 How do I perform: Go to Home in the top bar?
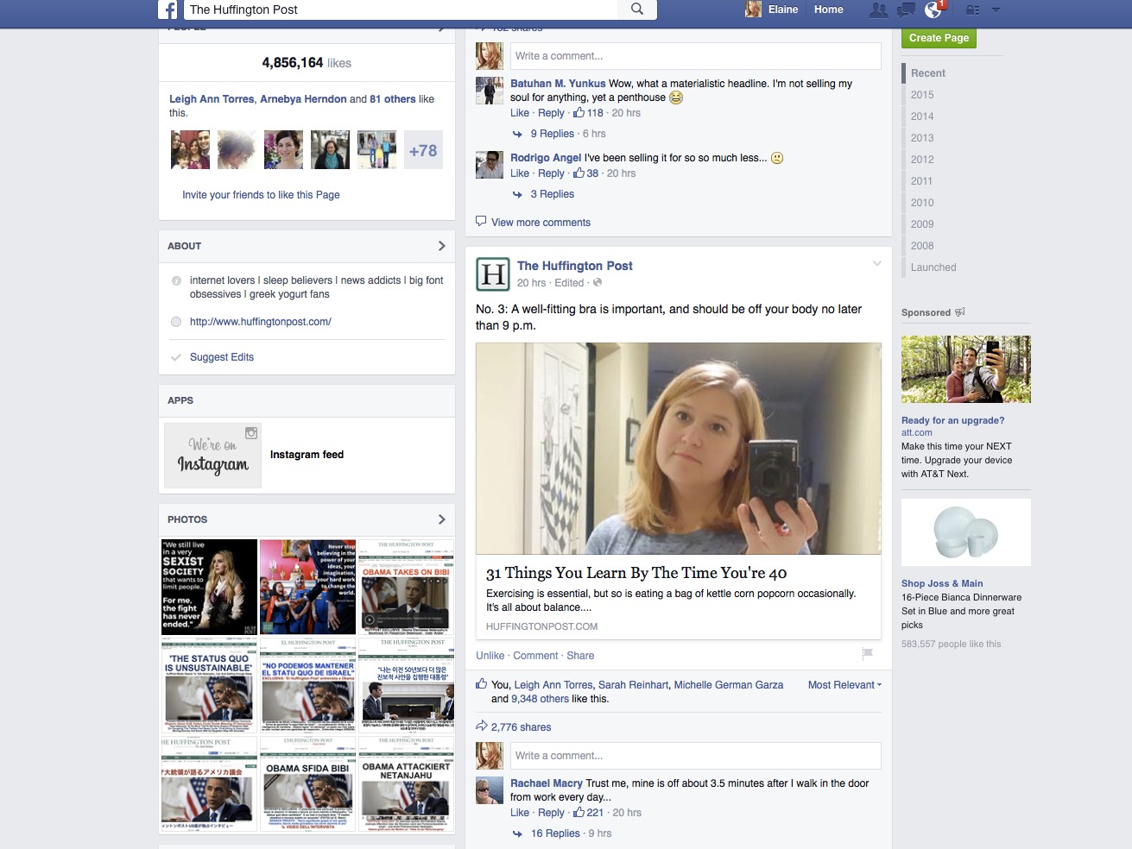tap(829, 9)
